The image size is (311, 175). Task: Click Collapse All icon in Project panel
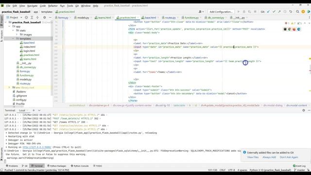[37, 17]
